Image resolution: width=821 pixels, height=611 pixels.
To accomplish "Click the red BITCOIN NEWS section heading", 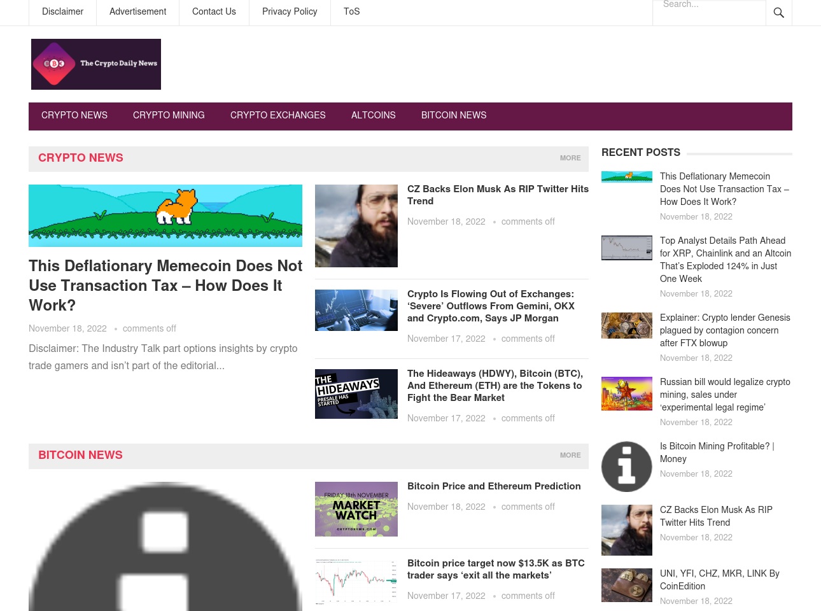I will 80,455.
